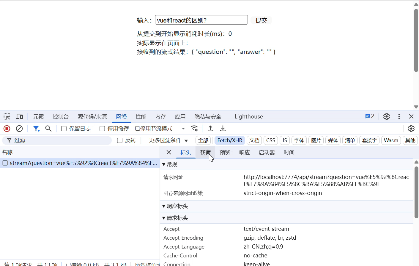Select the stream request in the request list

coord(80,163)
